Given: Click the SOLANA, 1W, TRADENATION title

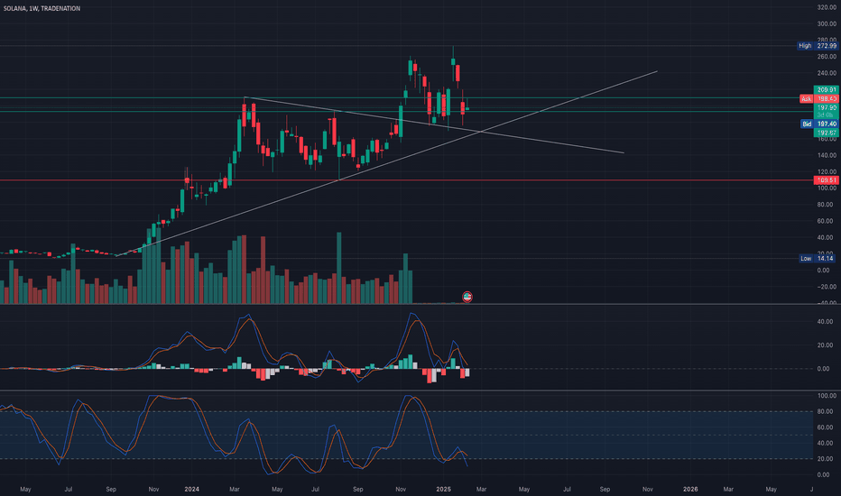Looking at the screenshot, I should (x=42, y=9).
